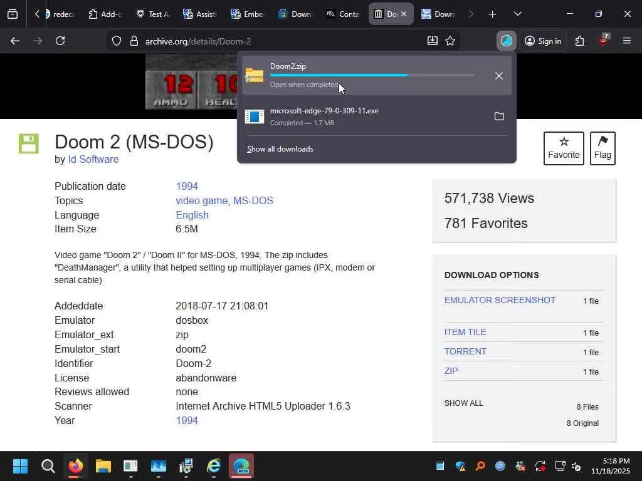Download the ZIP file
This screenshot has width=642, height=481.
(451, 371)
